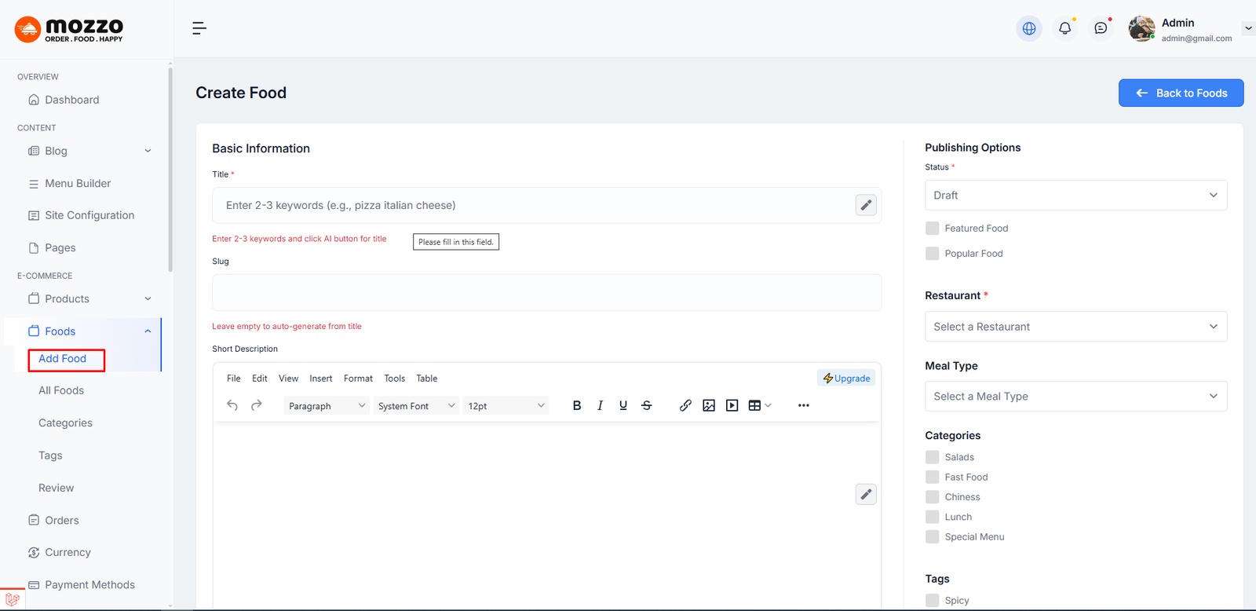The width and height of the screenshot is (1256, 611).
Task: Expand the Select a Restaurant dropdown
Action: (x=1075, y=327)
